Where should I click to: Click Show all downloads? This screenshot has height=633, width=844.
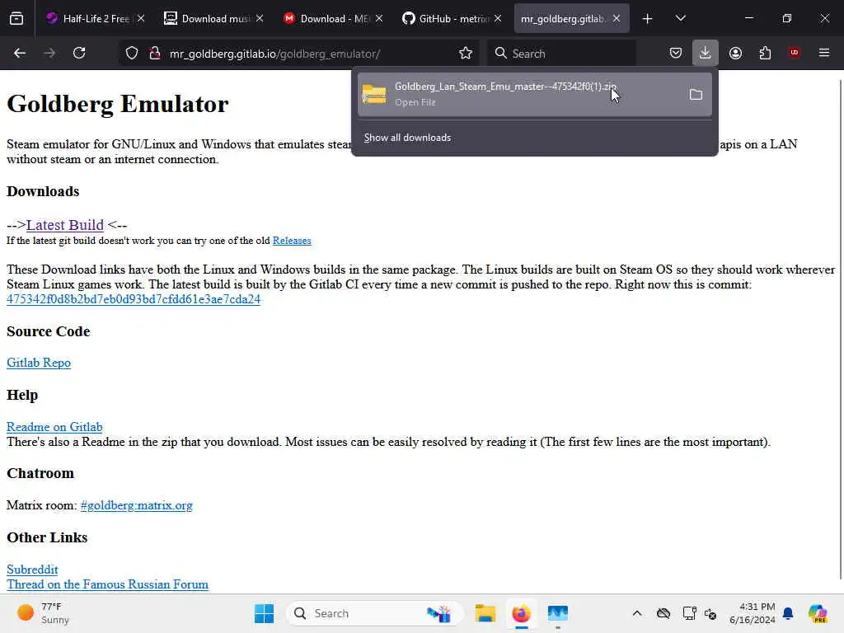[x=407, y=138]
